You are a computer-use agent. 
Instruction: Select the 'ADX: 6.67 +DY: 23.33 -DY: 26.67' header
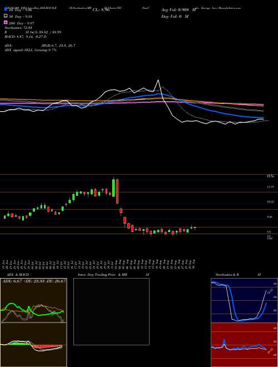[x=34, y=281]
